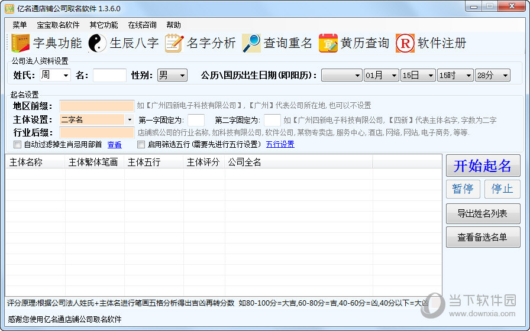Expand the 姓氏 surname dropdown
Screen dimensions: 530x331
click(x=66, y=75)
